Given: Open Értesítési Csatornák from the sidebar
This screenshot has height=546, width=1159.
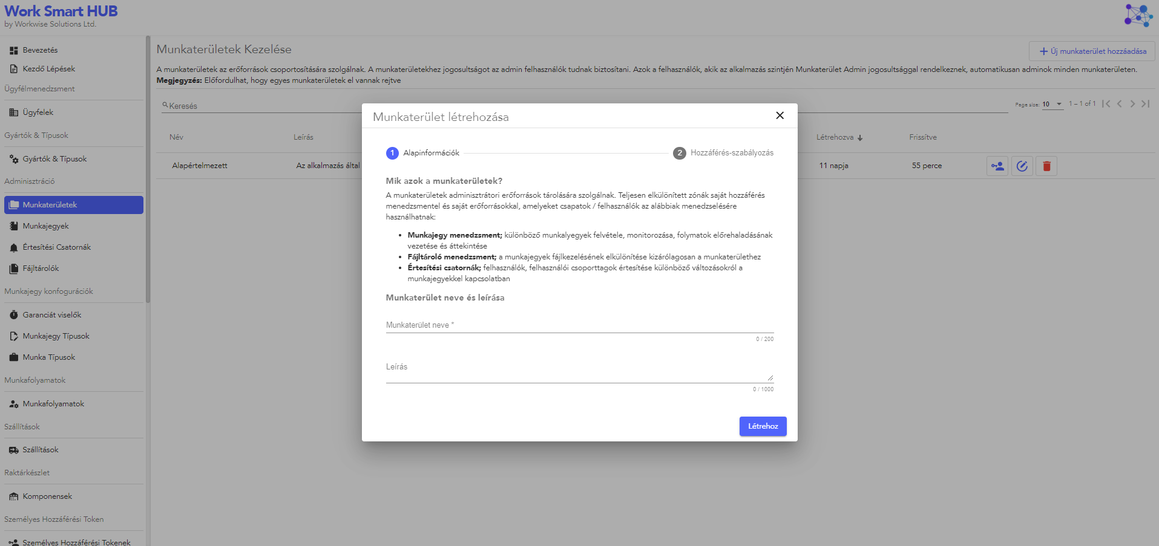Looking at the screenshot, I should (x=13, y=247).
